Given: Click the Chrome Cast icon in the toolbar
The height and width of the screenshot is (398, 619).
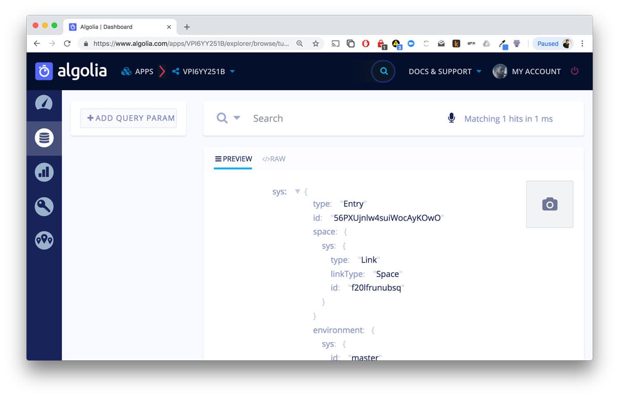Looking at the screenshot, I should tap(335, 44).
